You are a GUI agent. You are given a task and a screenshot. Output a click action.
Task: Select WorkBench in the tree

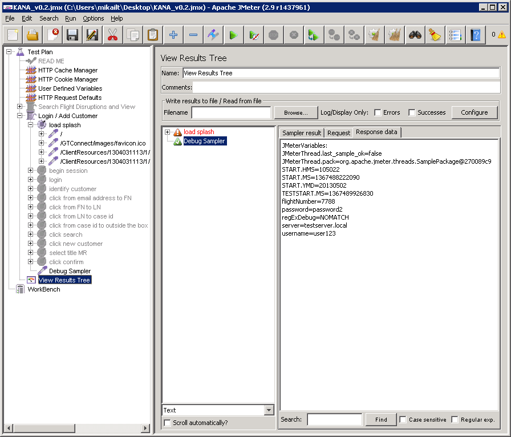click(x=44, y=289)
